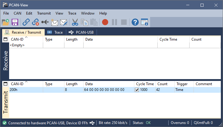
Task: Open file with the Open toolbar icon
Action: (5, 22)
